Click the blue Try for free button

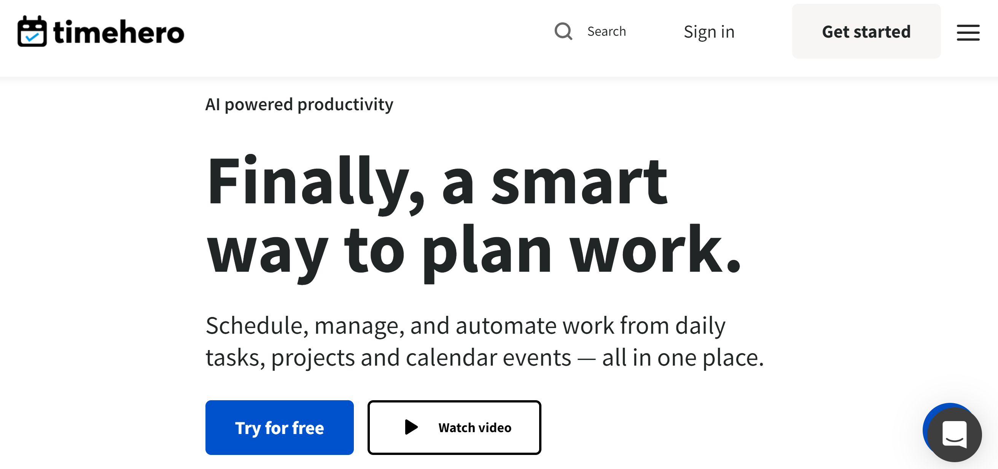279,427
